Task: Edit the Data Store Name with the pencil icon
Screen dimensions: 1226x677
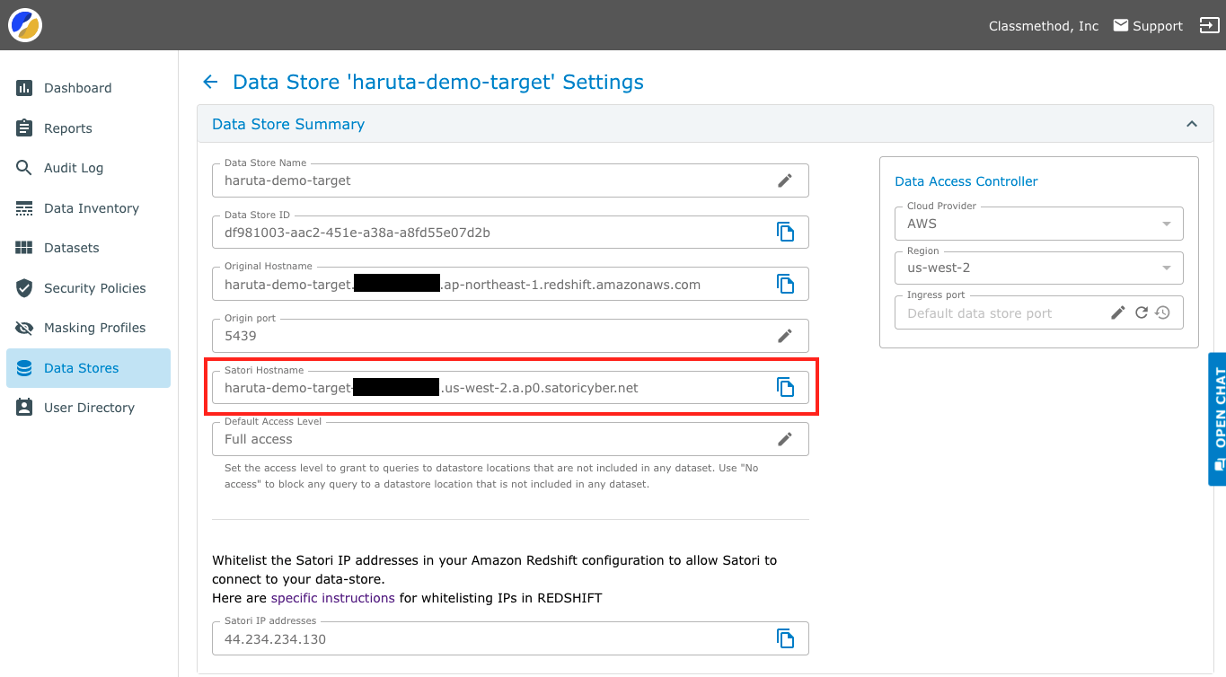Action: click(x=785, y=180)
